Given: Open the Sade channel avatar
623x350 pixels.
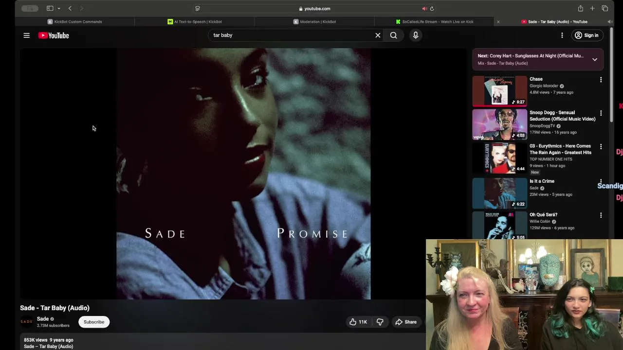Looking at the screenshot, I should (26, 322).
